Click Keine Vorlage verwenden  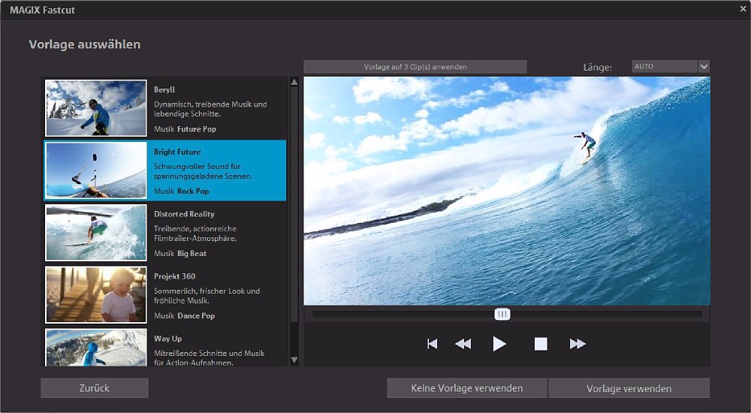[x=466, y=388]
